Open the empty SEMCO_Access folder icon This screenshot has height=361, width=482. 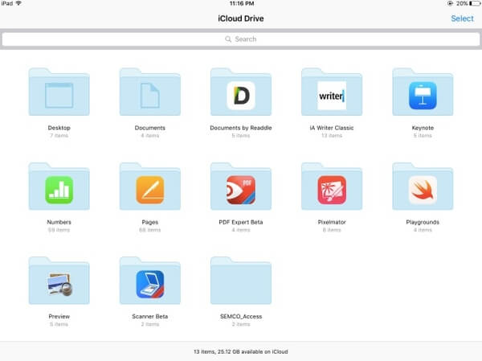point(241,281)
